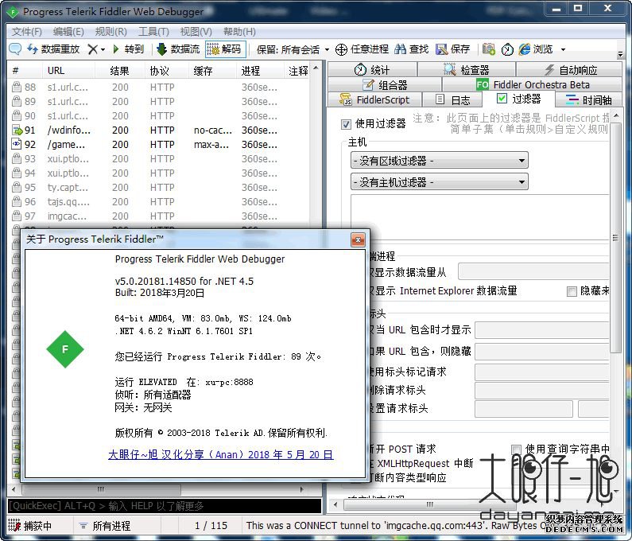Image resolution: width=632 pixels, height=541 pixels.
Task: Open the 文件(F) menu
Action: pos(26,32)
